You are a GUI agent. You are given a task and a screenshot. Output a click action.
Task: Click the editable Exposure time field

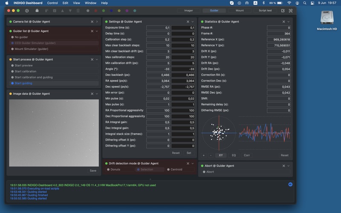183,28
